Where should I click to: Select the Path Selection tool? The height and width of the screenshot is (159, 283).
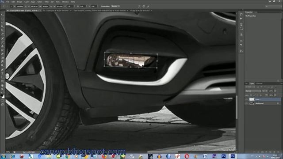point(3,77)
